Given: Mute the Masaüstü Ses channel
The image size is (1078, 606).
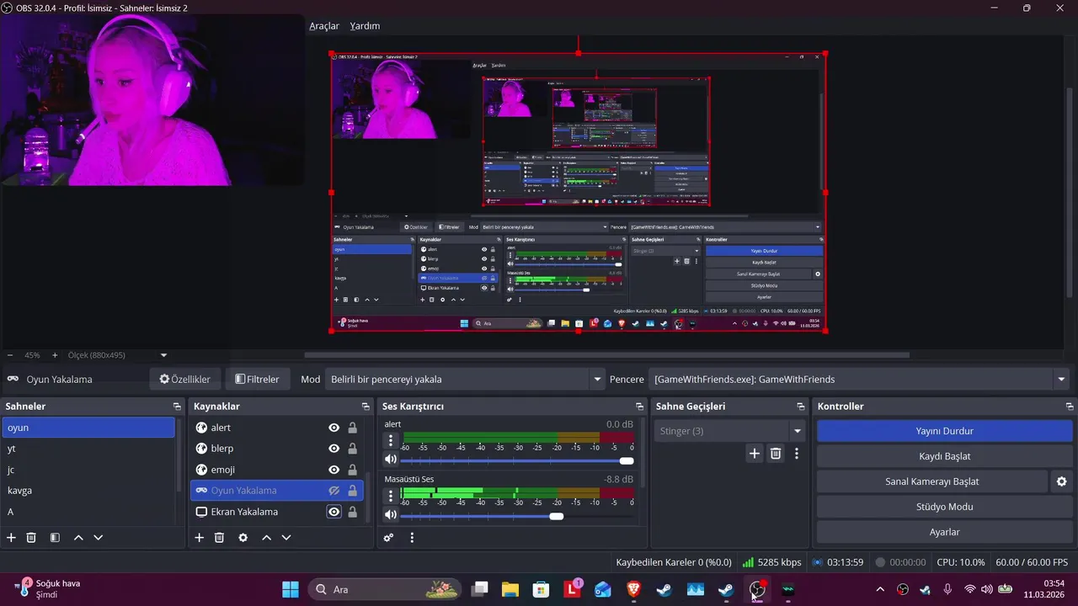Looking at the screenshot, I should pyautogui.click(x=391, y=515).
